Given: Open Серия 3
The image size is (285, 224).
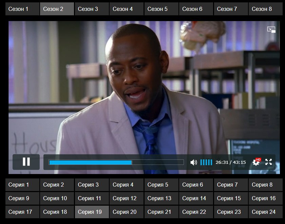Looking at the screenshot, I should tap(92, 185).
